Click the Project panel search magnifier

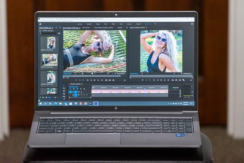(x=41, y=33)
